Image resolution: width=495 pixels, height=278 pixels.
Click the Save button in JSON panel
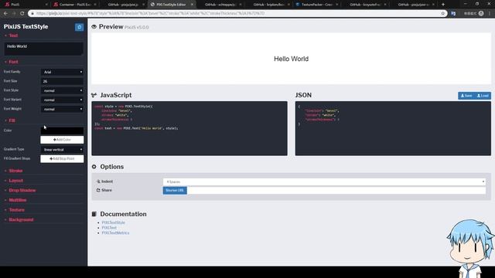point(466,96)
